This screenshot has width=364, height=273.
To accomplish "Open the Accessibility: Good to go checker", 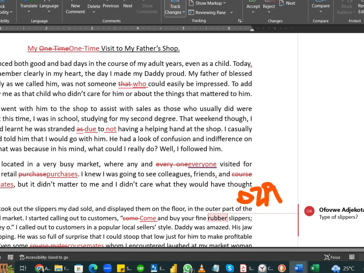I will 44,257.
